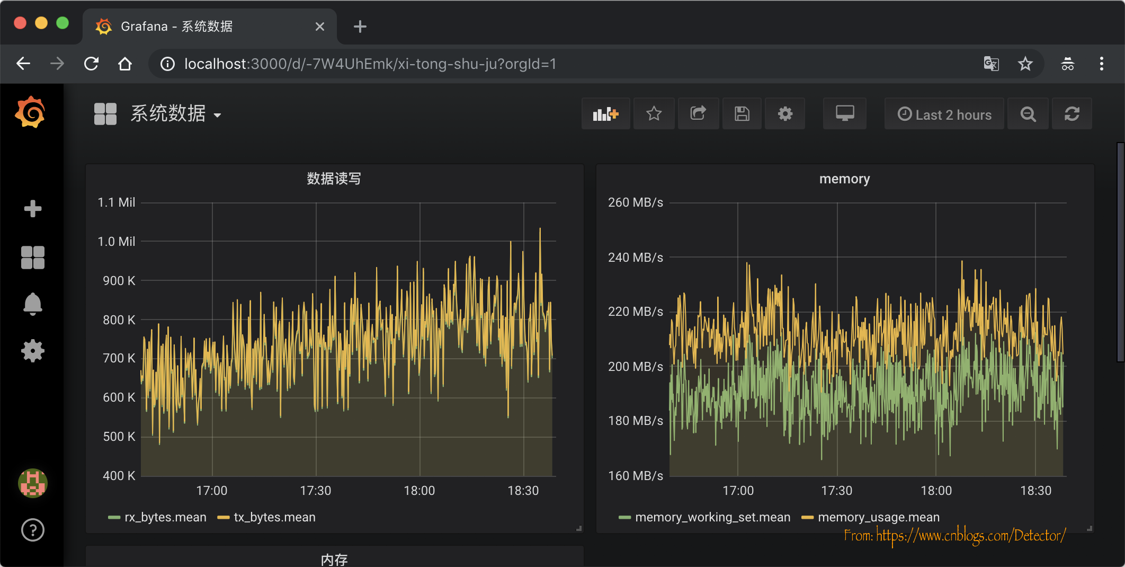Click the page vertical scrollbar
The height and width of the screenshot is (567, 1125).
(1120, 252)
